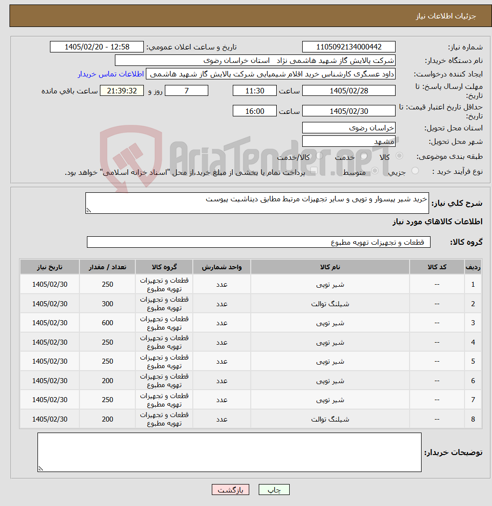The image size is (492, 506).
Task: Click شیر توپی in row 4
Action: coord(330,342)
